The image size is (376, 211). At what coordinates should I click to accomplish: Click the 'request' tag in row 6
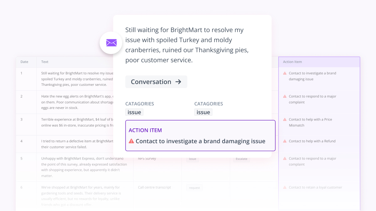195,188
